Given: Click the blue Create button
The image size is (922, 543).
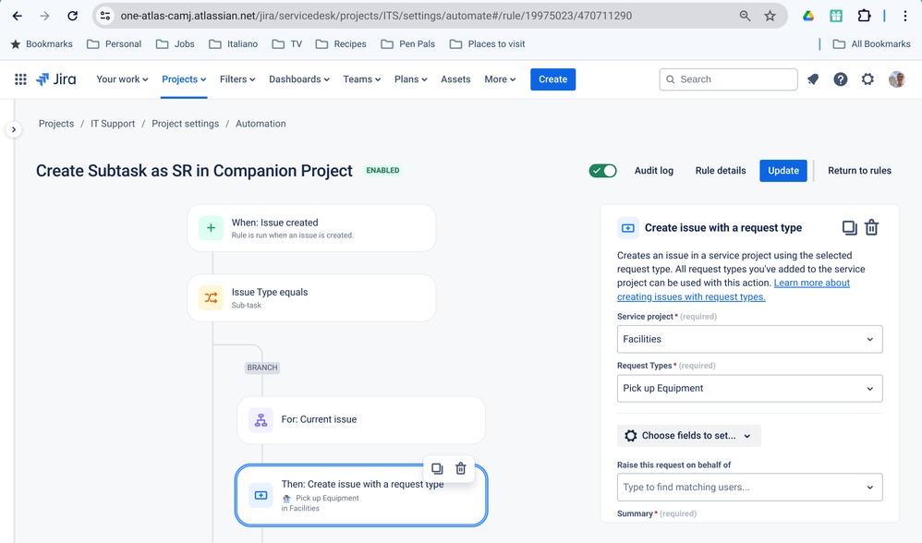Looking at the screenshot, I should (x=552, y=79).
